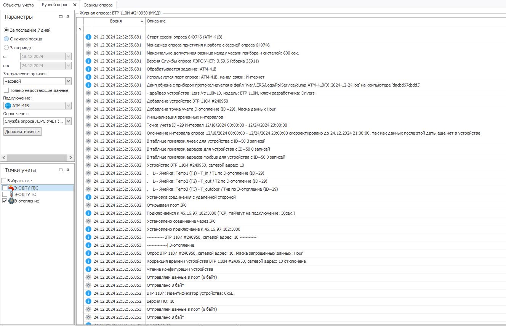Screen dimensions: 506x326
Task: Click the filter row icon
Action: click(80, 29)
